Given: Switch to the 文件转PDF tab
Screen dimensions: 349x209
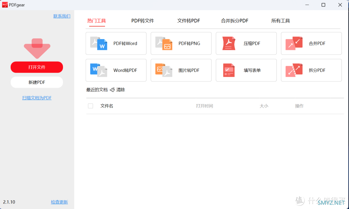Looking at the screenshot, I should pos(188,21).
